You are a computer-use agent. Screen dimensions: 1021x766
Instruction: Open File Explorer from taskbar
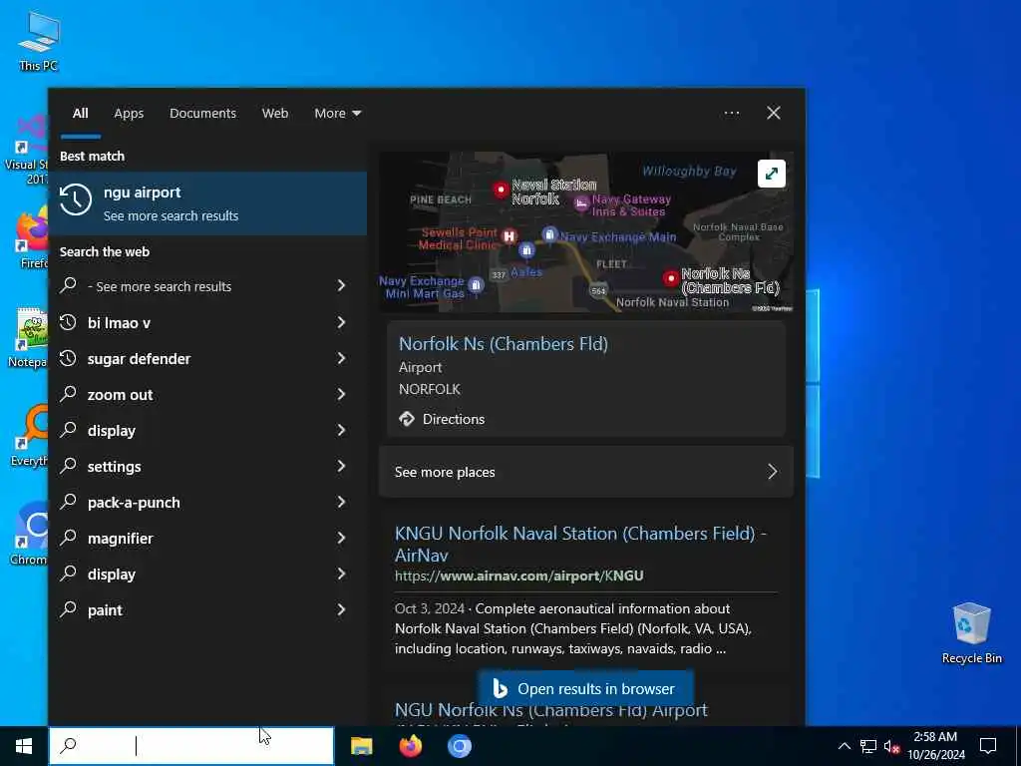click(x=361, y=746)
